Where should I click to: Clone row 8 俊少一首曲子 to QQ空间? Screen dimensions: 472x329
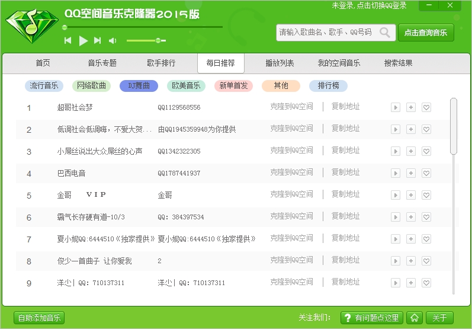(x=291, y=260)
